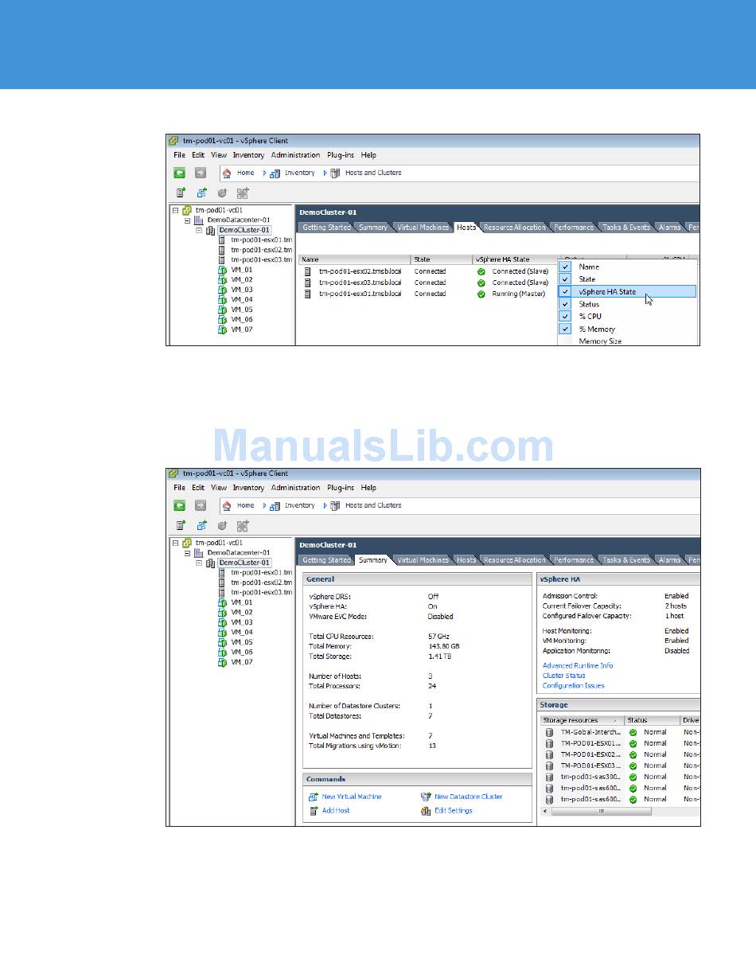Click tm-pod01-vc01 vCenter icon in hosts-list tree
Screen dimensions: 756x978
click(x=187, y=210)
